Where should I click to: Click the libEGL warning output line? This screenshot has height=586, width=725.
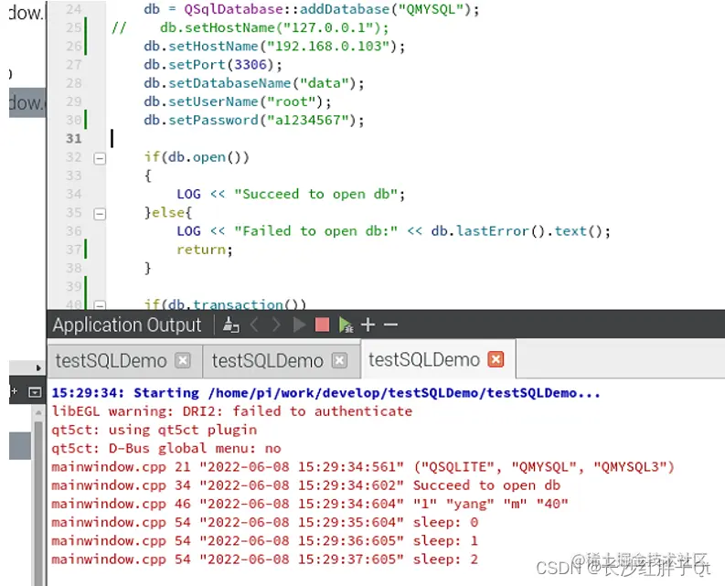231,411
